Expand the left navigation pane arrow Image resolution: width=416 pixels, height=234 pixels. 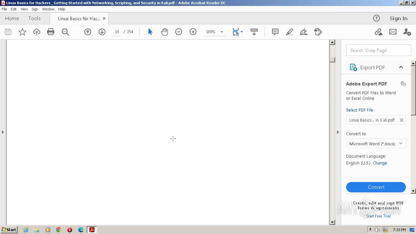(3, 132)
